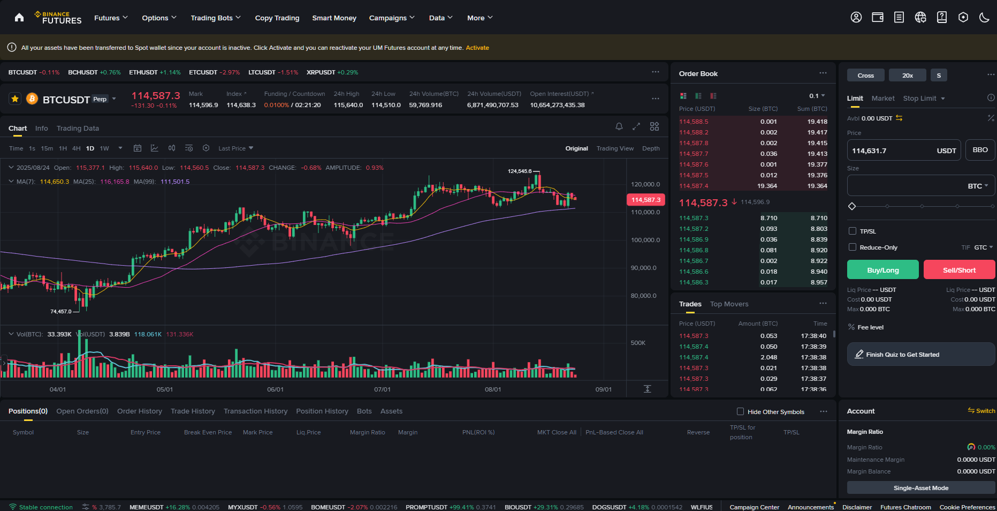Adjust the 20x leverage button
997x511 pixels.
pyautogui.click(x=908, y=76)
